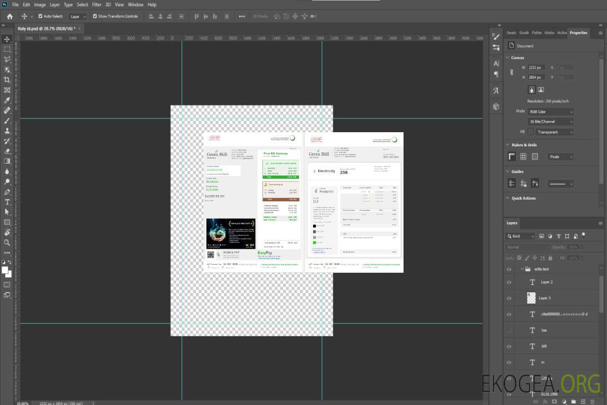Select the Horizontal Type tool
607x405 pixels.
7,202
